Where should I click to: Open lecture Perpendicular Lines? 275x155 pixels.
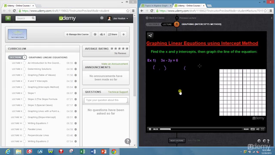click(38, 135)
